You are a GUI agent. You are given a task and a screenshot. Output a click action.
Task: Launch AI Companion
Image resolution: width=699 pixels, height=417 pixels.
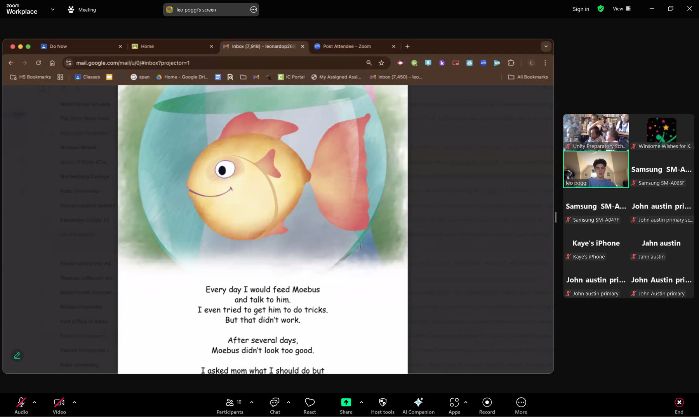(x=418, y=405)
